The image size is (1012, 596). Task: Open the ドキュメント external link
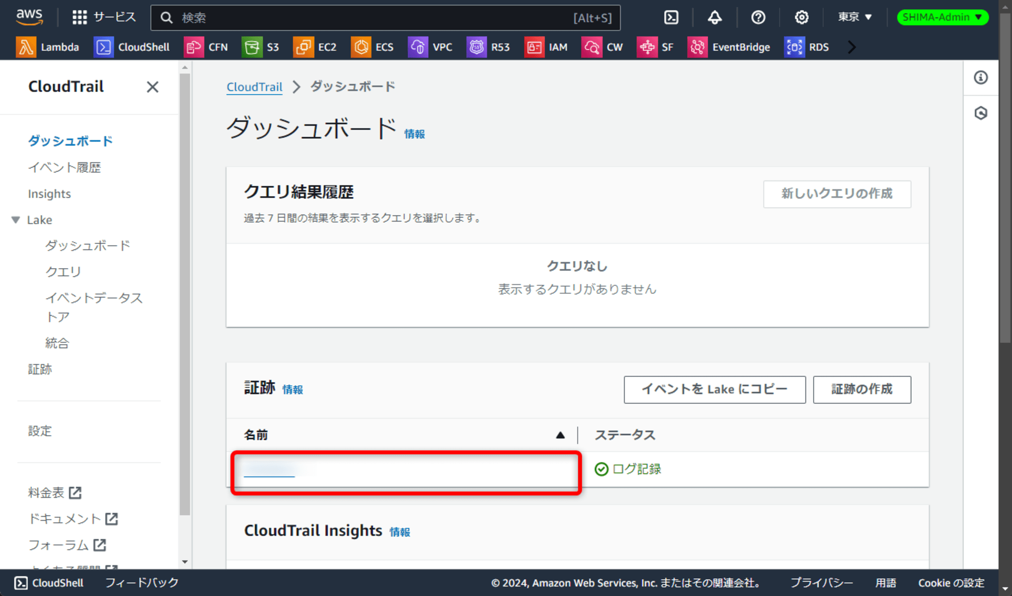73,519
